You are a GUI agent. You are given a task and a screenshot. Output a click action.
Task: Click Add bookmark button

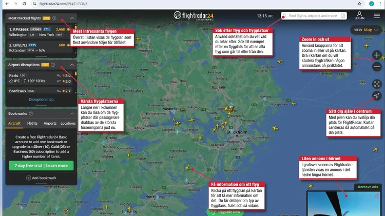(41, 178)
